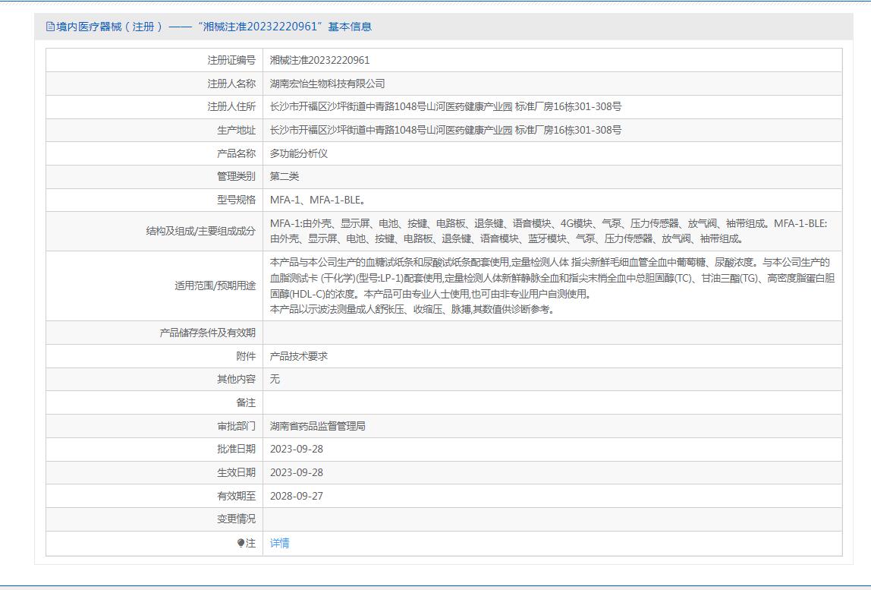Click management category value 第二类

coord(285,176)
